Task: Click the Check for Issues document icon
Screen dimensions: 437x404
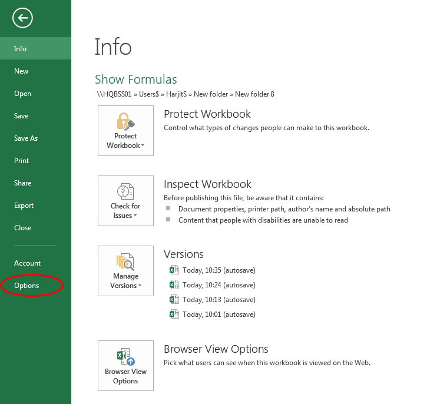Action: 125,191
